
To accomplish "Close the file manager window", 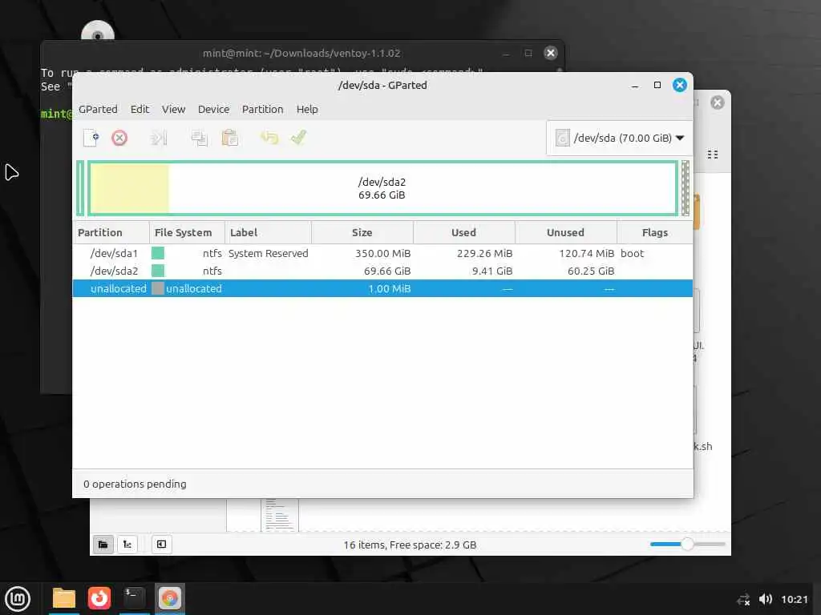I will coord(718,102).
